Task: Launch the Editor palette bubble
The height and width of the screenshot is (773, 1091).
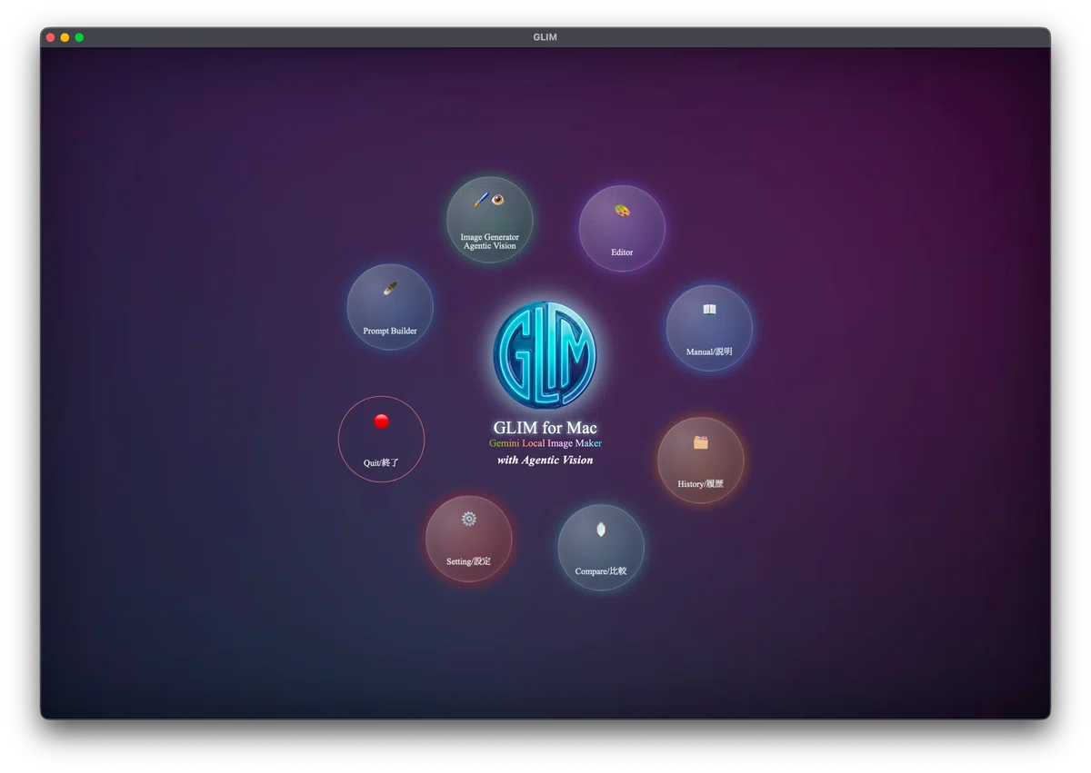Action: point(622,229)
